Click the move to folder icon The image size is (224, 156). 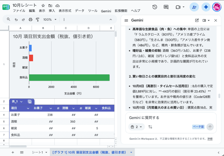tap(50, 6)
